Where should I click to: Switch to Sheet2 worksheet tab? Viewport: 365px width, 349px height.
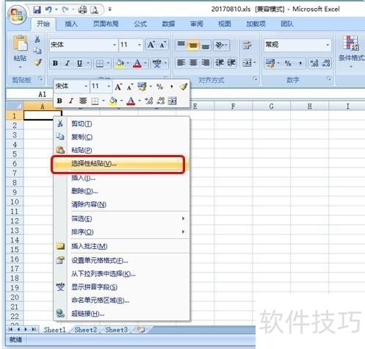click(x=86, y=330)
